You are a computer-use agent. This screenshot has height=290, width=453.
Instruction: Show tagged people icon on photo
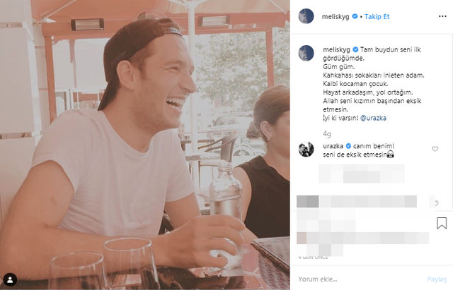pos(10,279)
